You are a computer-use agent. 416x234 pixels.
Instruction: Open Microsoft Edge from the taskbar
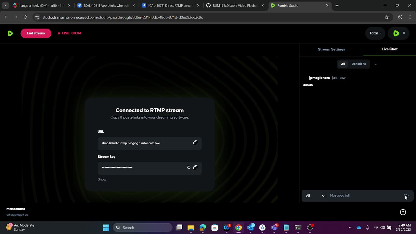[203, 227]
